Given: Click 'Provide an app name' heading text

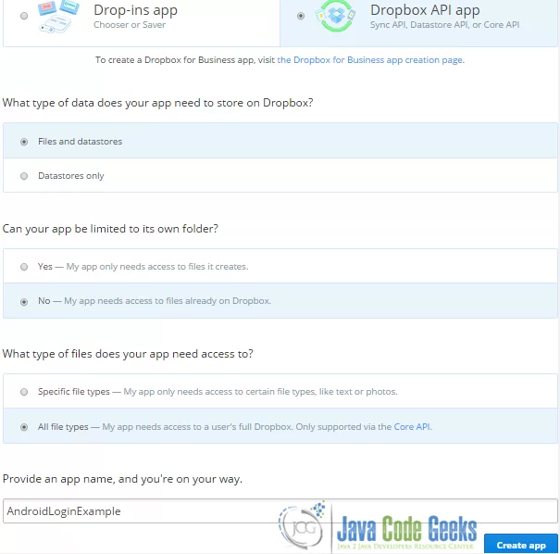Looking at the screenshot, I should click(122, 479).
